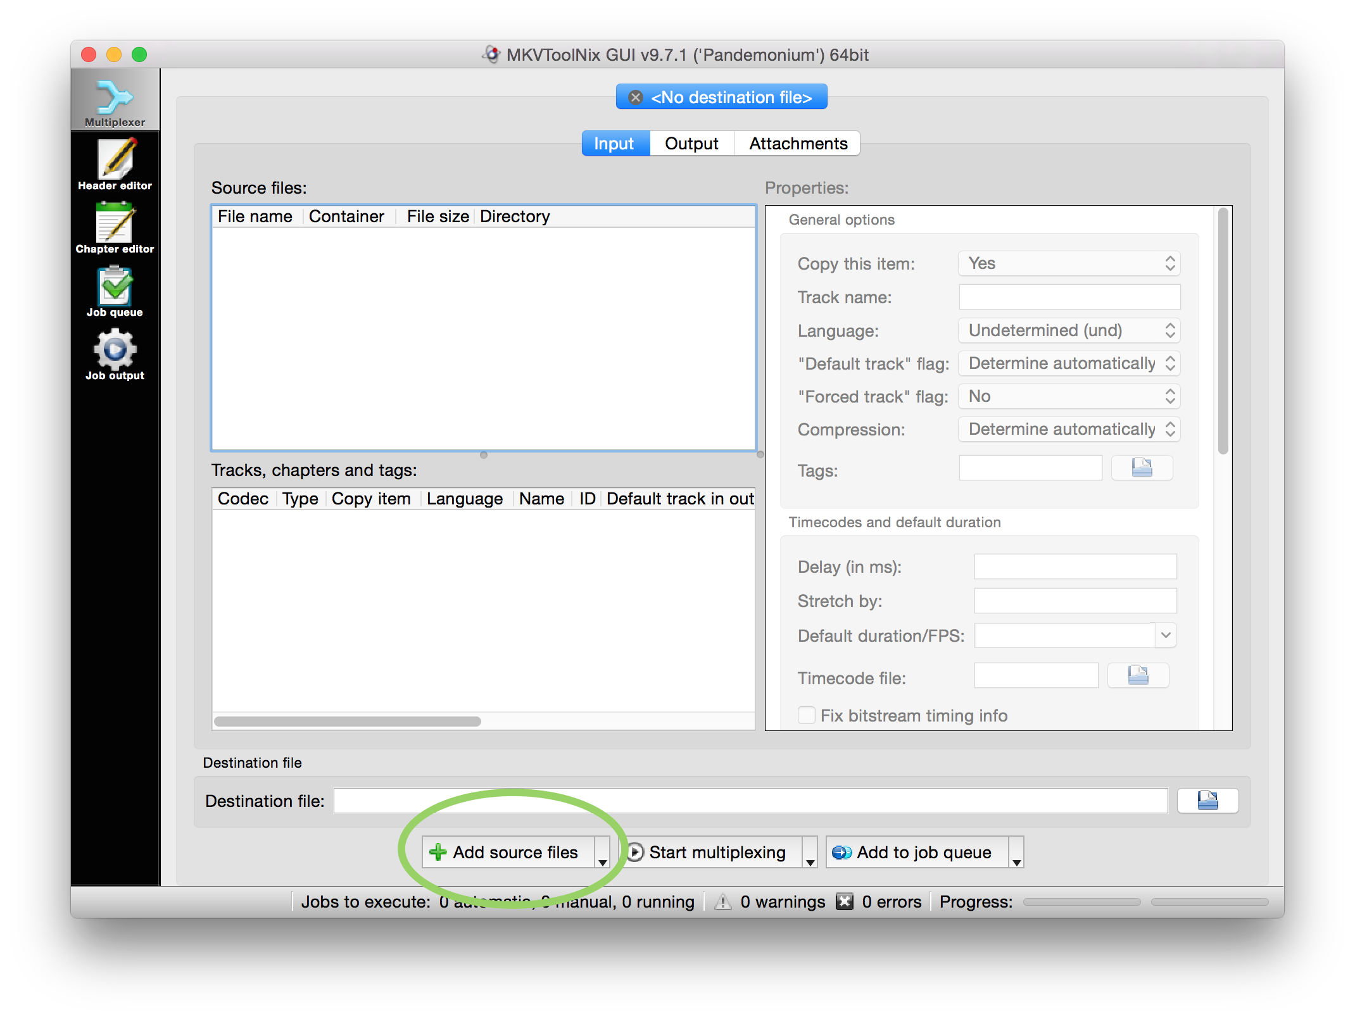Click the yellow minimize window button
This screenshot has width=1355, height=1019.
tap(114, 54)
